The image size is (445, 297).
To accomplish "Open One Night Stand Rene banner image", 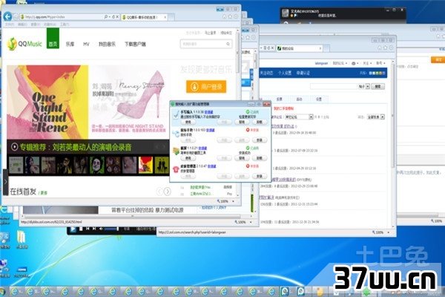I will point(88,102).
